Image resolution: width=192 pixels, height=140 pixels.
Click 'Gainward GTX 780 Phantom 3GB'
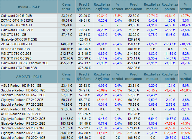click(24, 63)
